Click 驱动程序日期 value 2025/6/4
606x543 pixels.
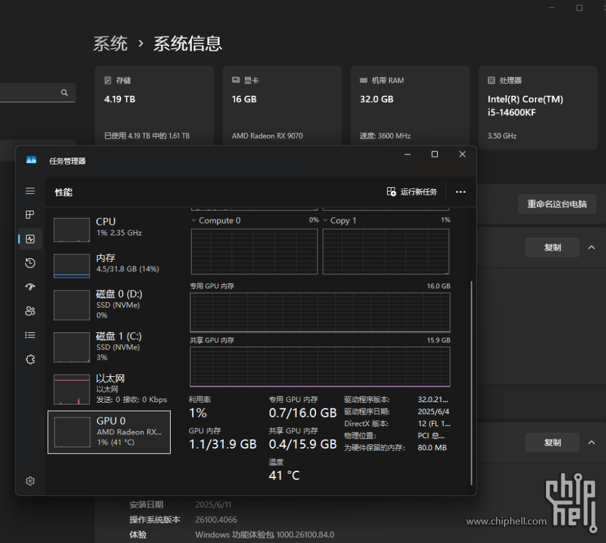[x=433, y=411]
